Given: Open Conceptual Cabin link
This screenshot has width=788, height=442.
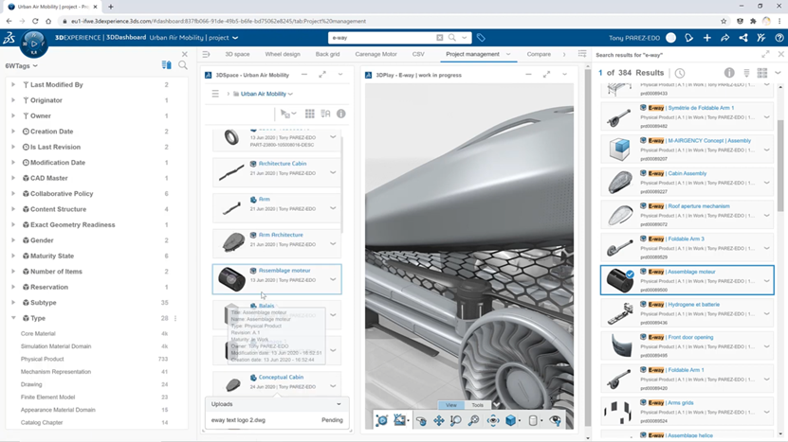Looking at the screenshot, I should tap(281, 378).
